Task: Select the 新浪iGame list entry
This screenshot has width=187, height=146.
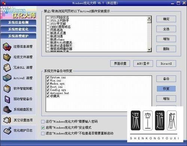Action: coord(57,39)
